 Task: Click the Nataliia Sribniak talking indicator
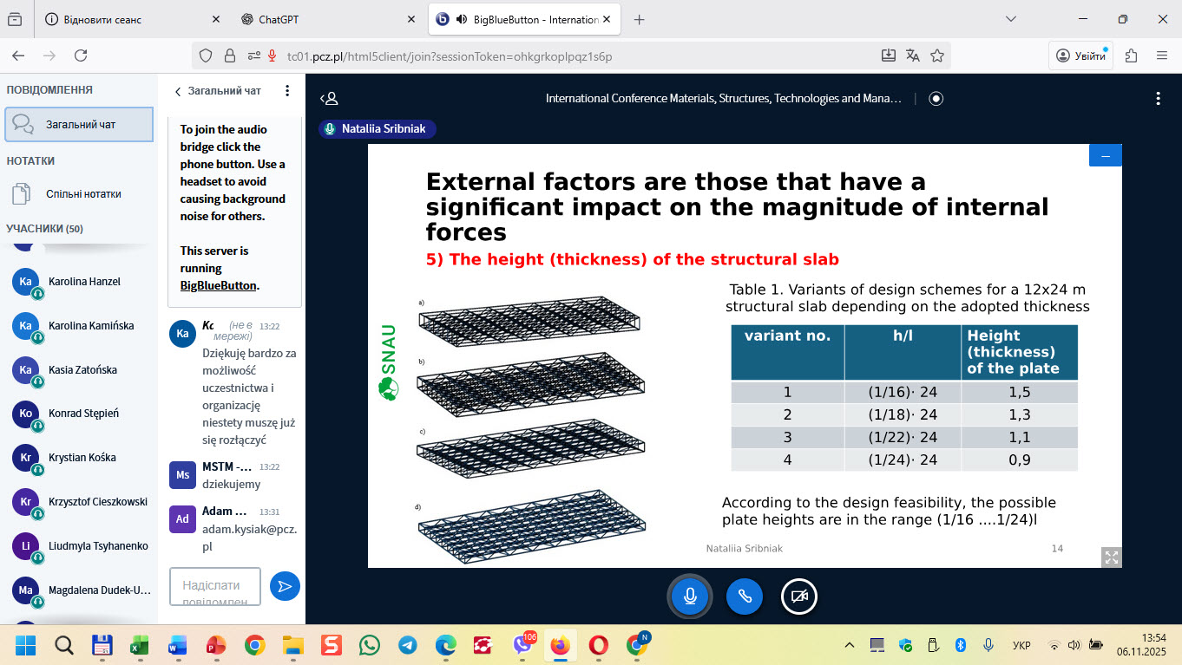[378, 129]
